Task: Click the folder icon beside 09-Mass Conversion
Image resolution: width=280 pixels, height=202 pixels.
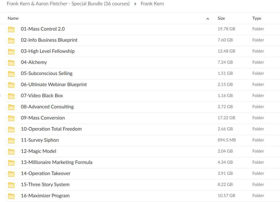Action: click(11, 118)
